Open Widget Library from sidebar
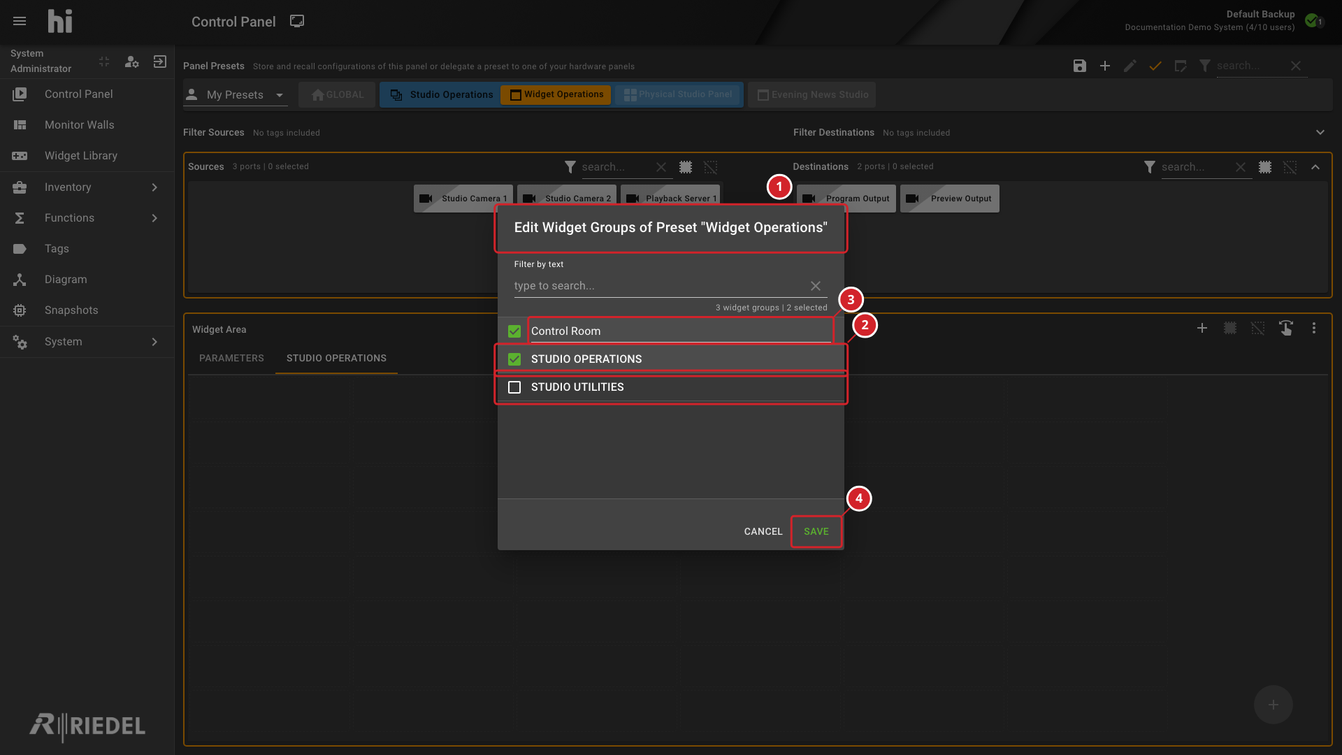The image size is (1342, 755). coord(87,156)
